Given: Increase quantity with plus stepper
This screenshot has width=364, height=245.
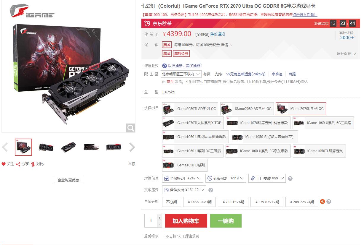Looking at the screenshot, I should point(159,218).
